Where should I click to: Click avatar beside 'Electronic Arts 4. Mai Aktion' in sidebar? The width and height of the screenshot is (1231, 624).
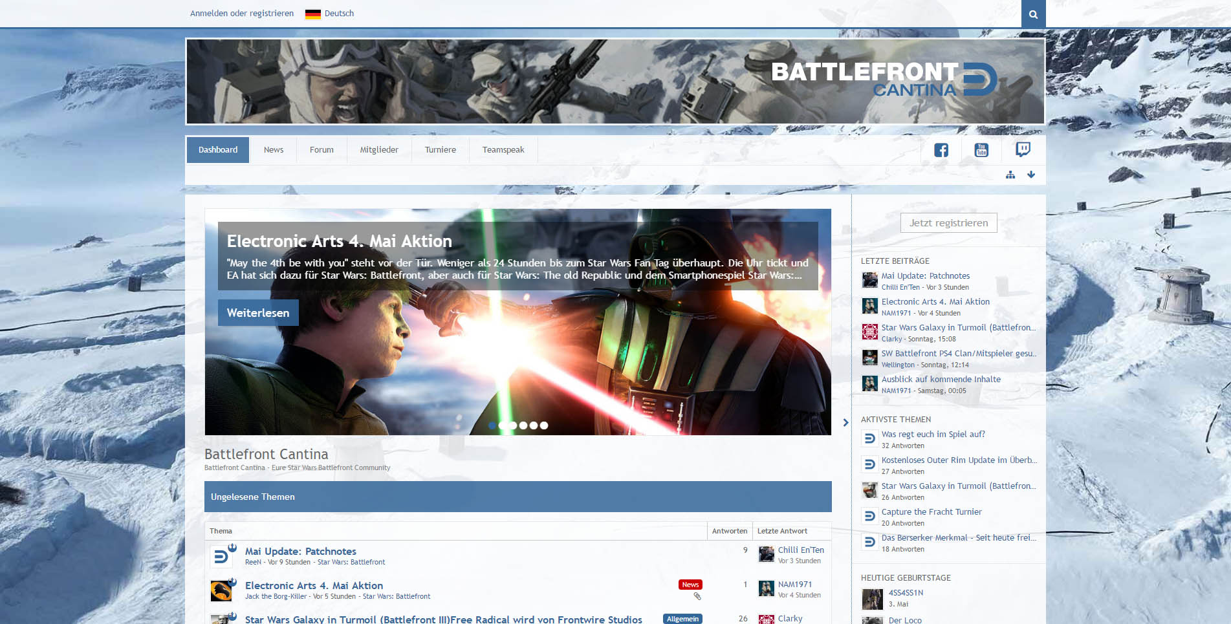pos(870,306)
